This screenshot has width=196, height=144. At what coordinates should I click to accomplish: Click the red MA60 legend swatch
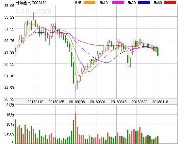point(170,2)
